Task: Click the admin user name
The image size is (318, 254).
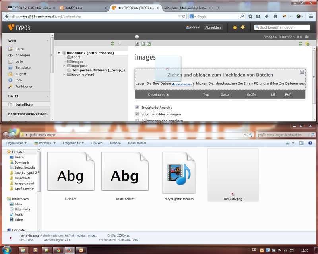Action: (x=195, y=27)
